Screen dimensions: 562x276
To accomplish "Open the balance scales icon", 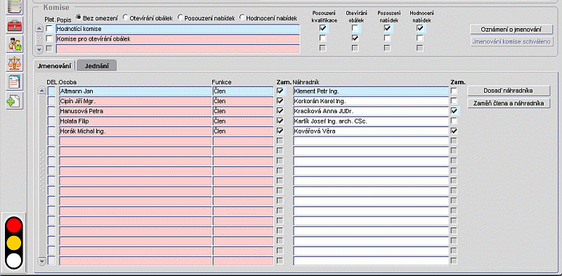I will pyautogui.click(x=14, y=63).
